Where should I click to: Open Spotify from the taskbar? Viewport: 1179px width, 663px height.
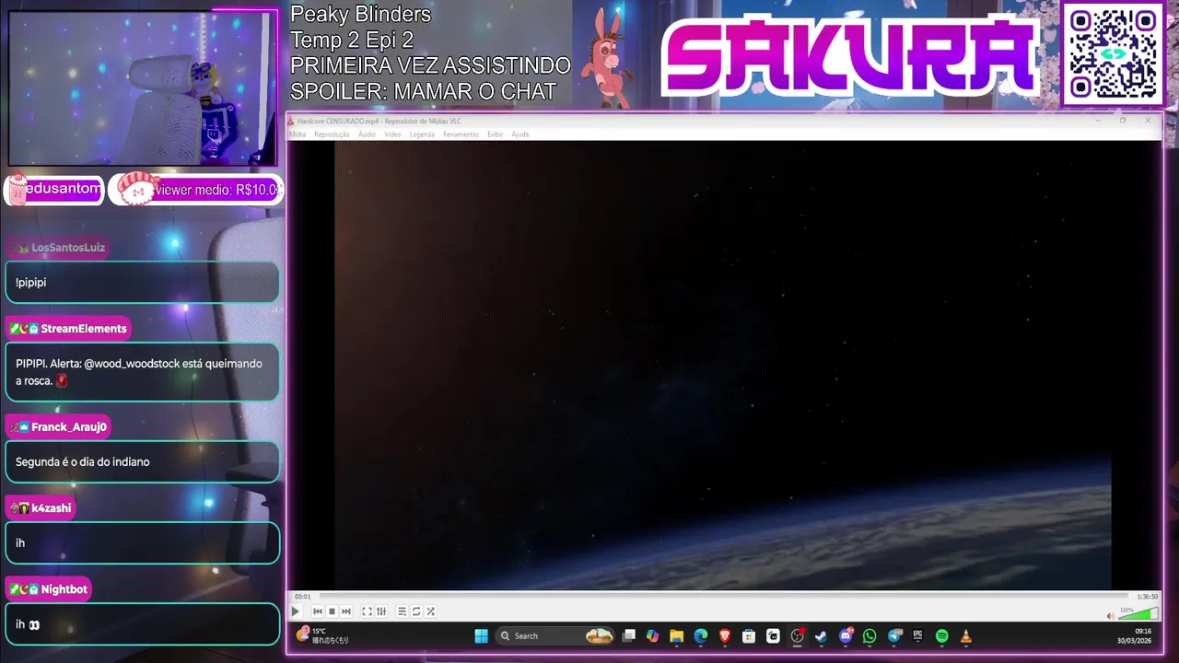coord(941,635)
